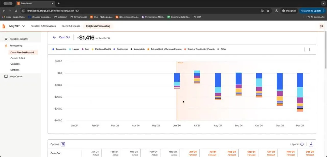The height and width of the screenshot is (157, 327).
Task: Open Cash In & Out page
Action: [x=18, y=58]
